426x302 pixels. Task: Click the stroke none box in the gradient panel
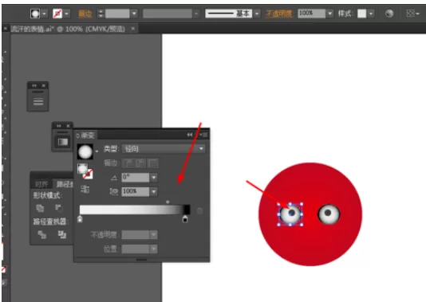pyautogui.click(x=88, y=175)
